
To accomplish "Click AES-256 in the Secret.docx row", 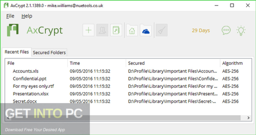I will coord(230,101).
